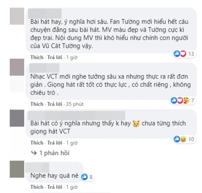Click 'Trả lời' under the first comment
202x193 pixels.
pos(55,57)
